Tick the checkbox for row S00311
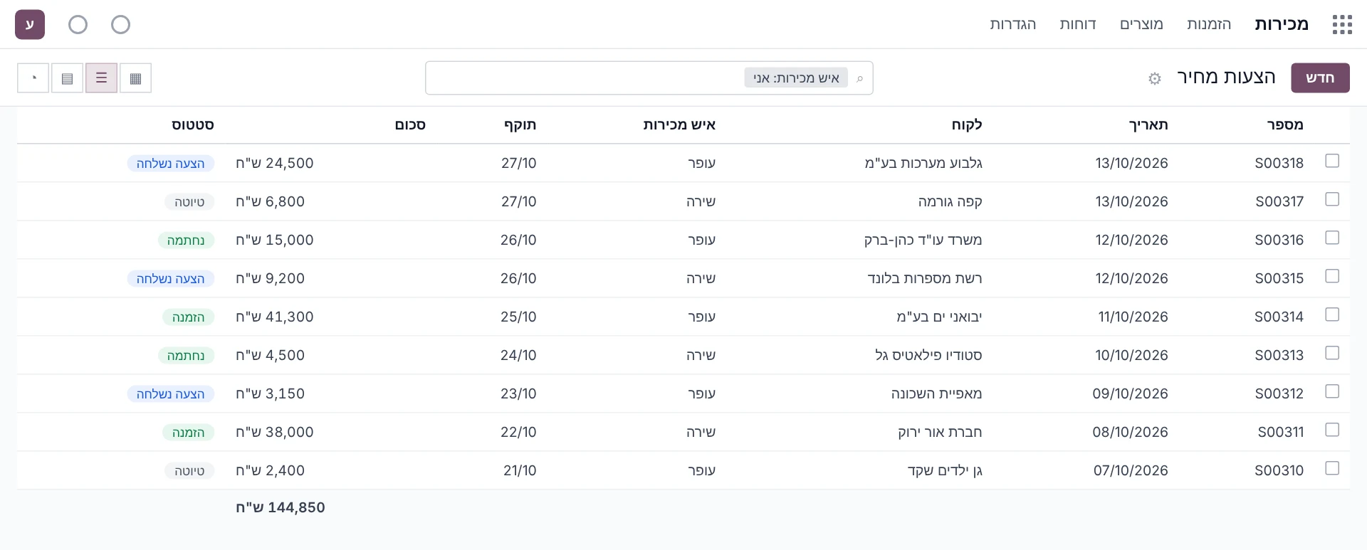 pyautogui.click(x=1332, y=430)
